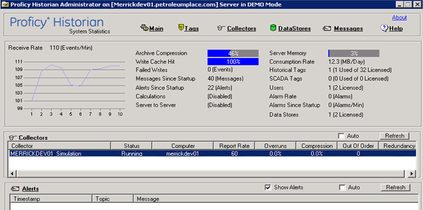Click the Tags icon in navigation bar
423x210 pixels.
(181, 28)
